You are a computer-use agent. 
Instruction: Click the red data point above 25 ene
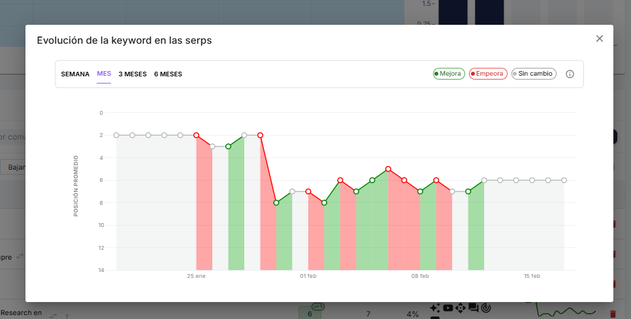(196, 135)
